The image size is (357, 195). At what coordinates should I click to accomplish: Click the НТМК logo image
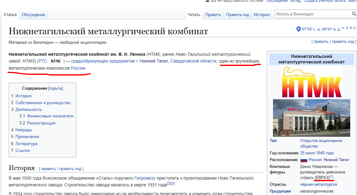(312, 82)
